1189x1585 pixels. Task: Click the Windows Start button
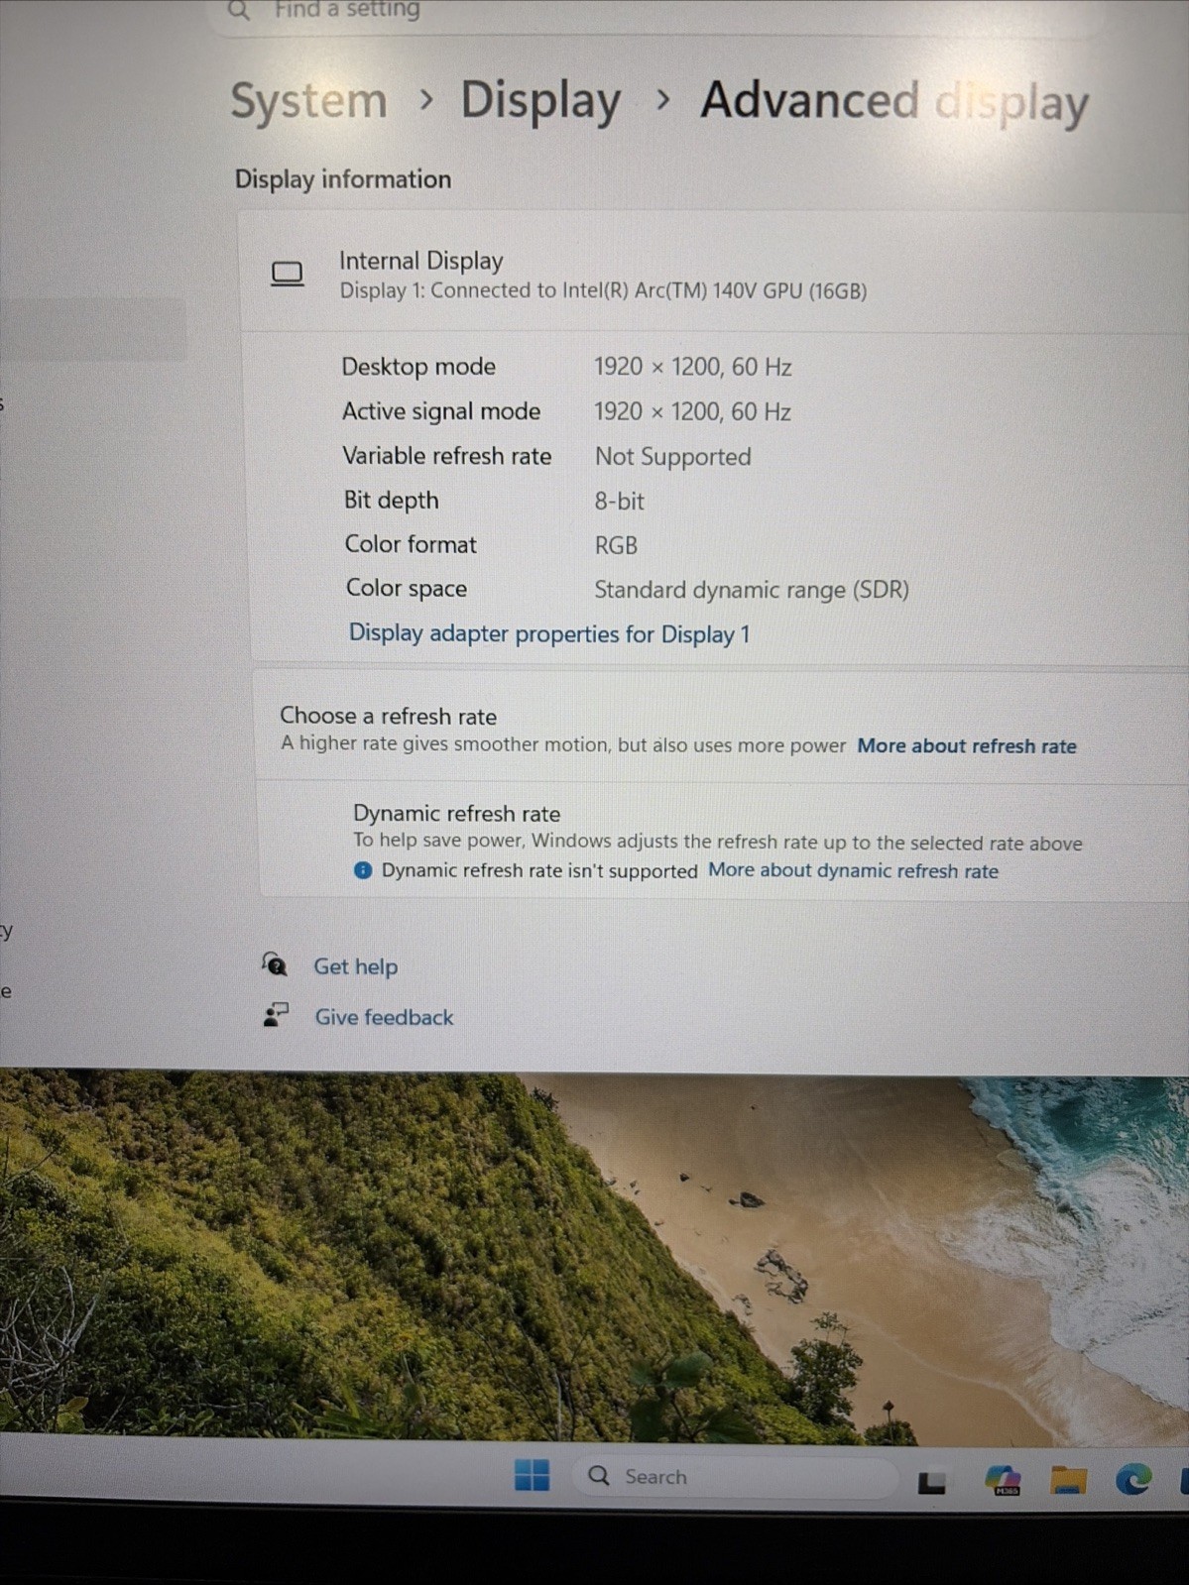[x=532, y=1475]
